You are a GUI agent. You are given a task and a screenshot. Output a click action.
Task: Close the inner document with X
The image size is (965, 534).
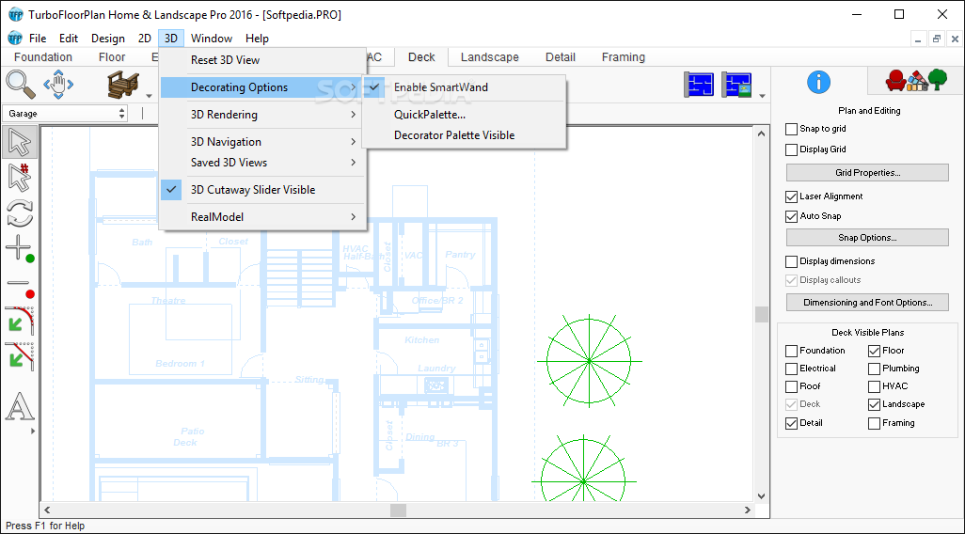pyautogui.click(x=955, y=39)
